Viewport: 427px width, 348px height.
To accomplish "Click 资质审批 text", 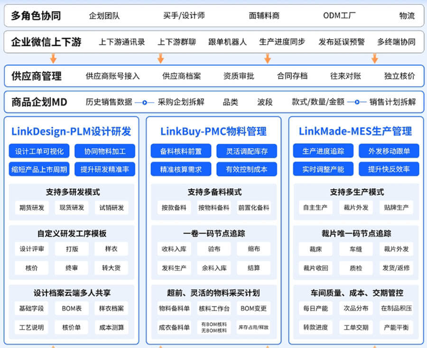I will 239,76.
